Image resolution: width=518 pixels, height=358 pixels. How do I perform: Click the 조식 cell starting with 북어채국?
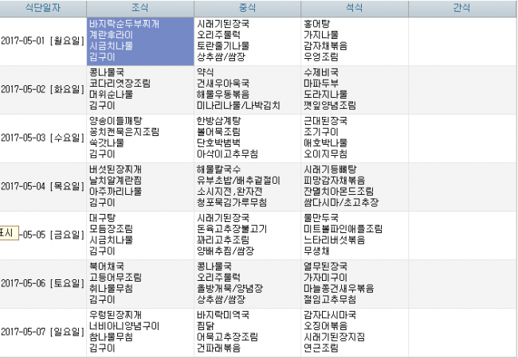(x=139, y=282)
